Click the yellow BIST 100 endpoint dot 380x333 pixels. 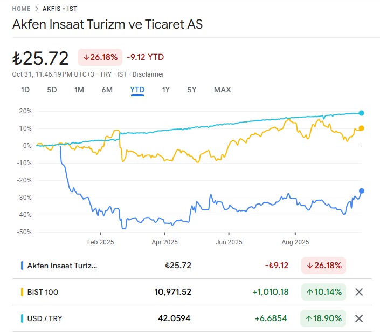[361, 128]
